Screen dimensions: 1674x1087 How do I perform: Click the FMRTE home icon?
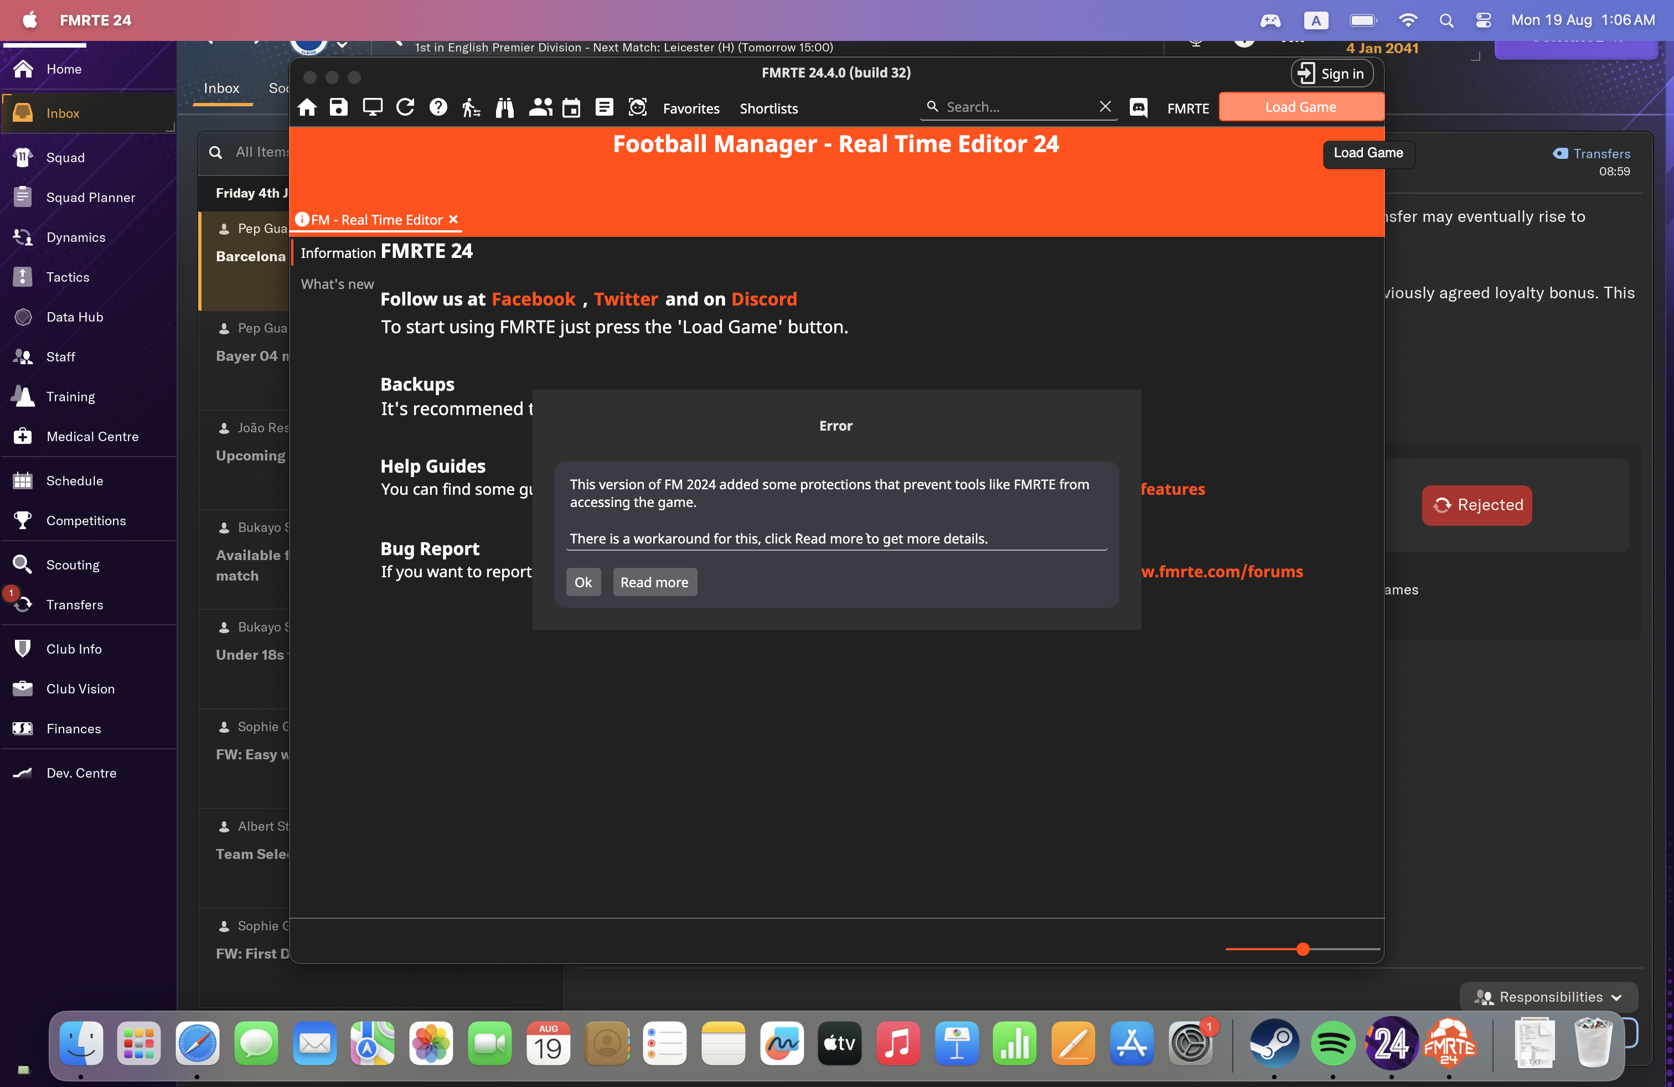(x=307, y=107)
